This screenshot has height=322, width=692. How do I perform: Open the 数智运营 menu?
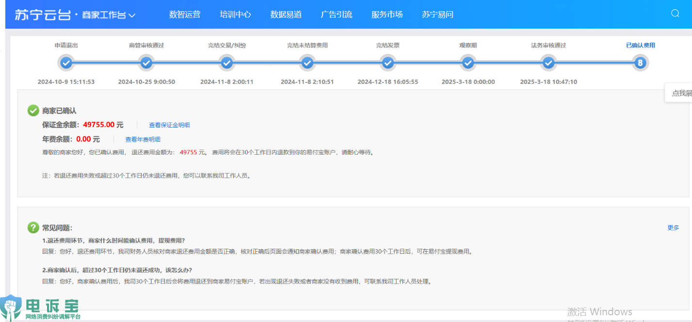click(x=185, y=15)
